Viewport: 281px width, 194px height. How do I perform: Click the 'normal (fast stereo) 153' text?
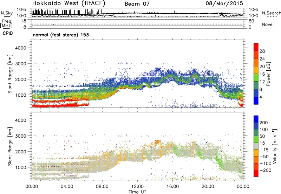pos(61,35)
